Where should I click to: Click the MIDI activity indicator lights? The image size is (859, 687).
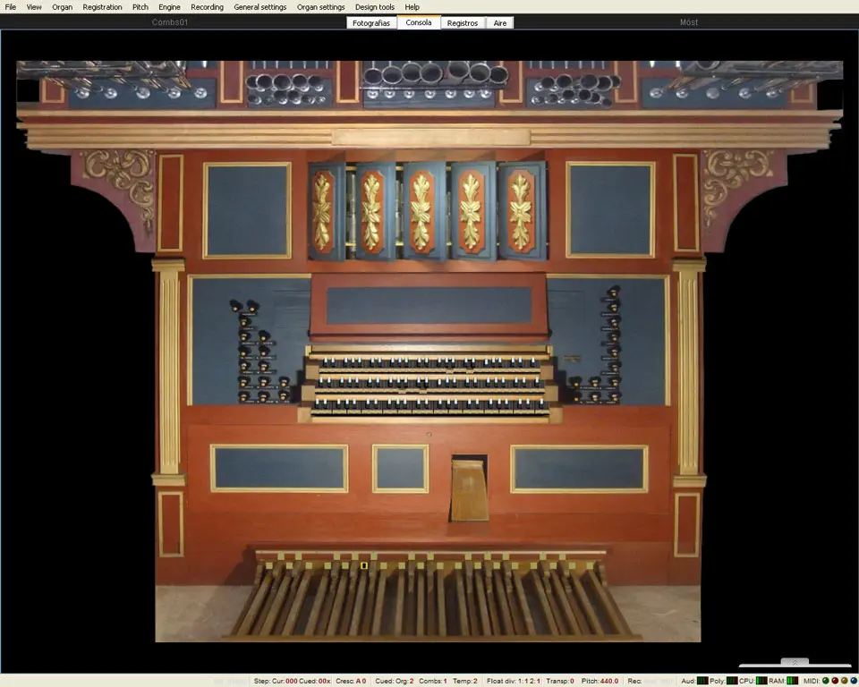[839, 681]
